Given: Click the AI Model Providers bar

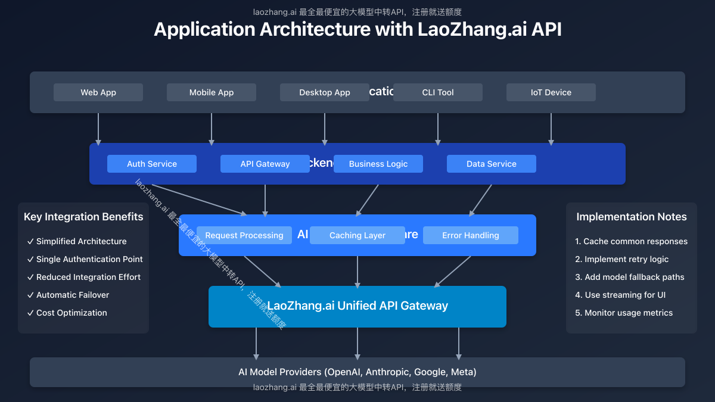Looking at the screenshot, I should click(x=357, y=372).
